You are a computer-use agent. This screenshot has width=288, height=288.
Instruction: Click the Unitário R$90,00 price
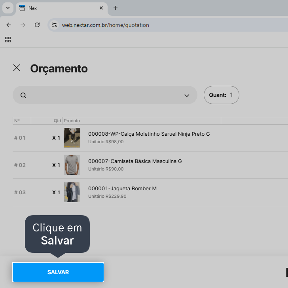pyautogui.click(x=106, y=169)
